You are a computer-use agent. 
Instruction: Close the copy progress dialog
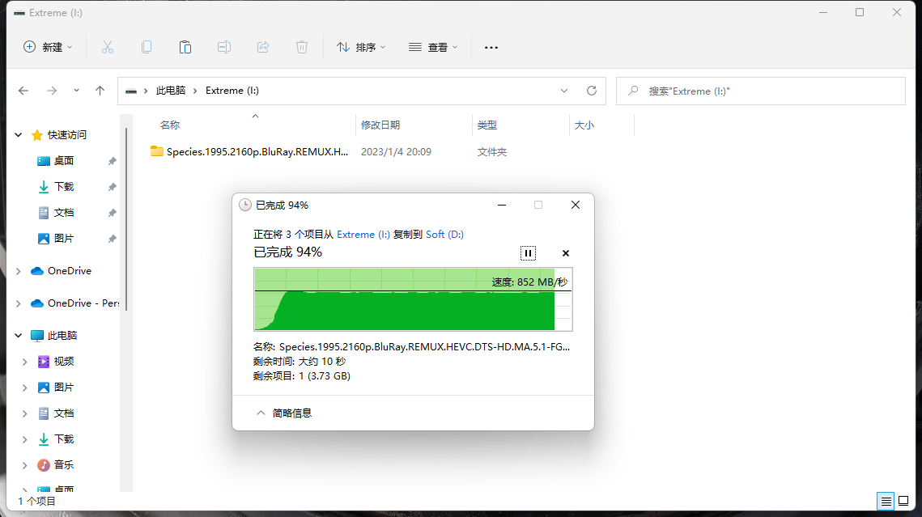(x=575, y=205)
